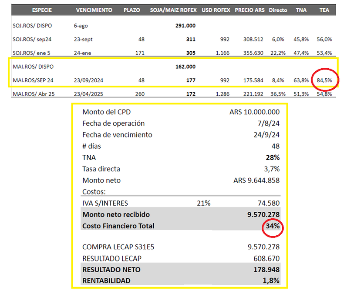Click the TNA column header
Viewport: 344px width, 294px height.
pos(301,10)
